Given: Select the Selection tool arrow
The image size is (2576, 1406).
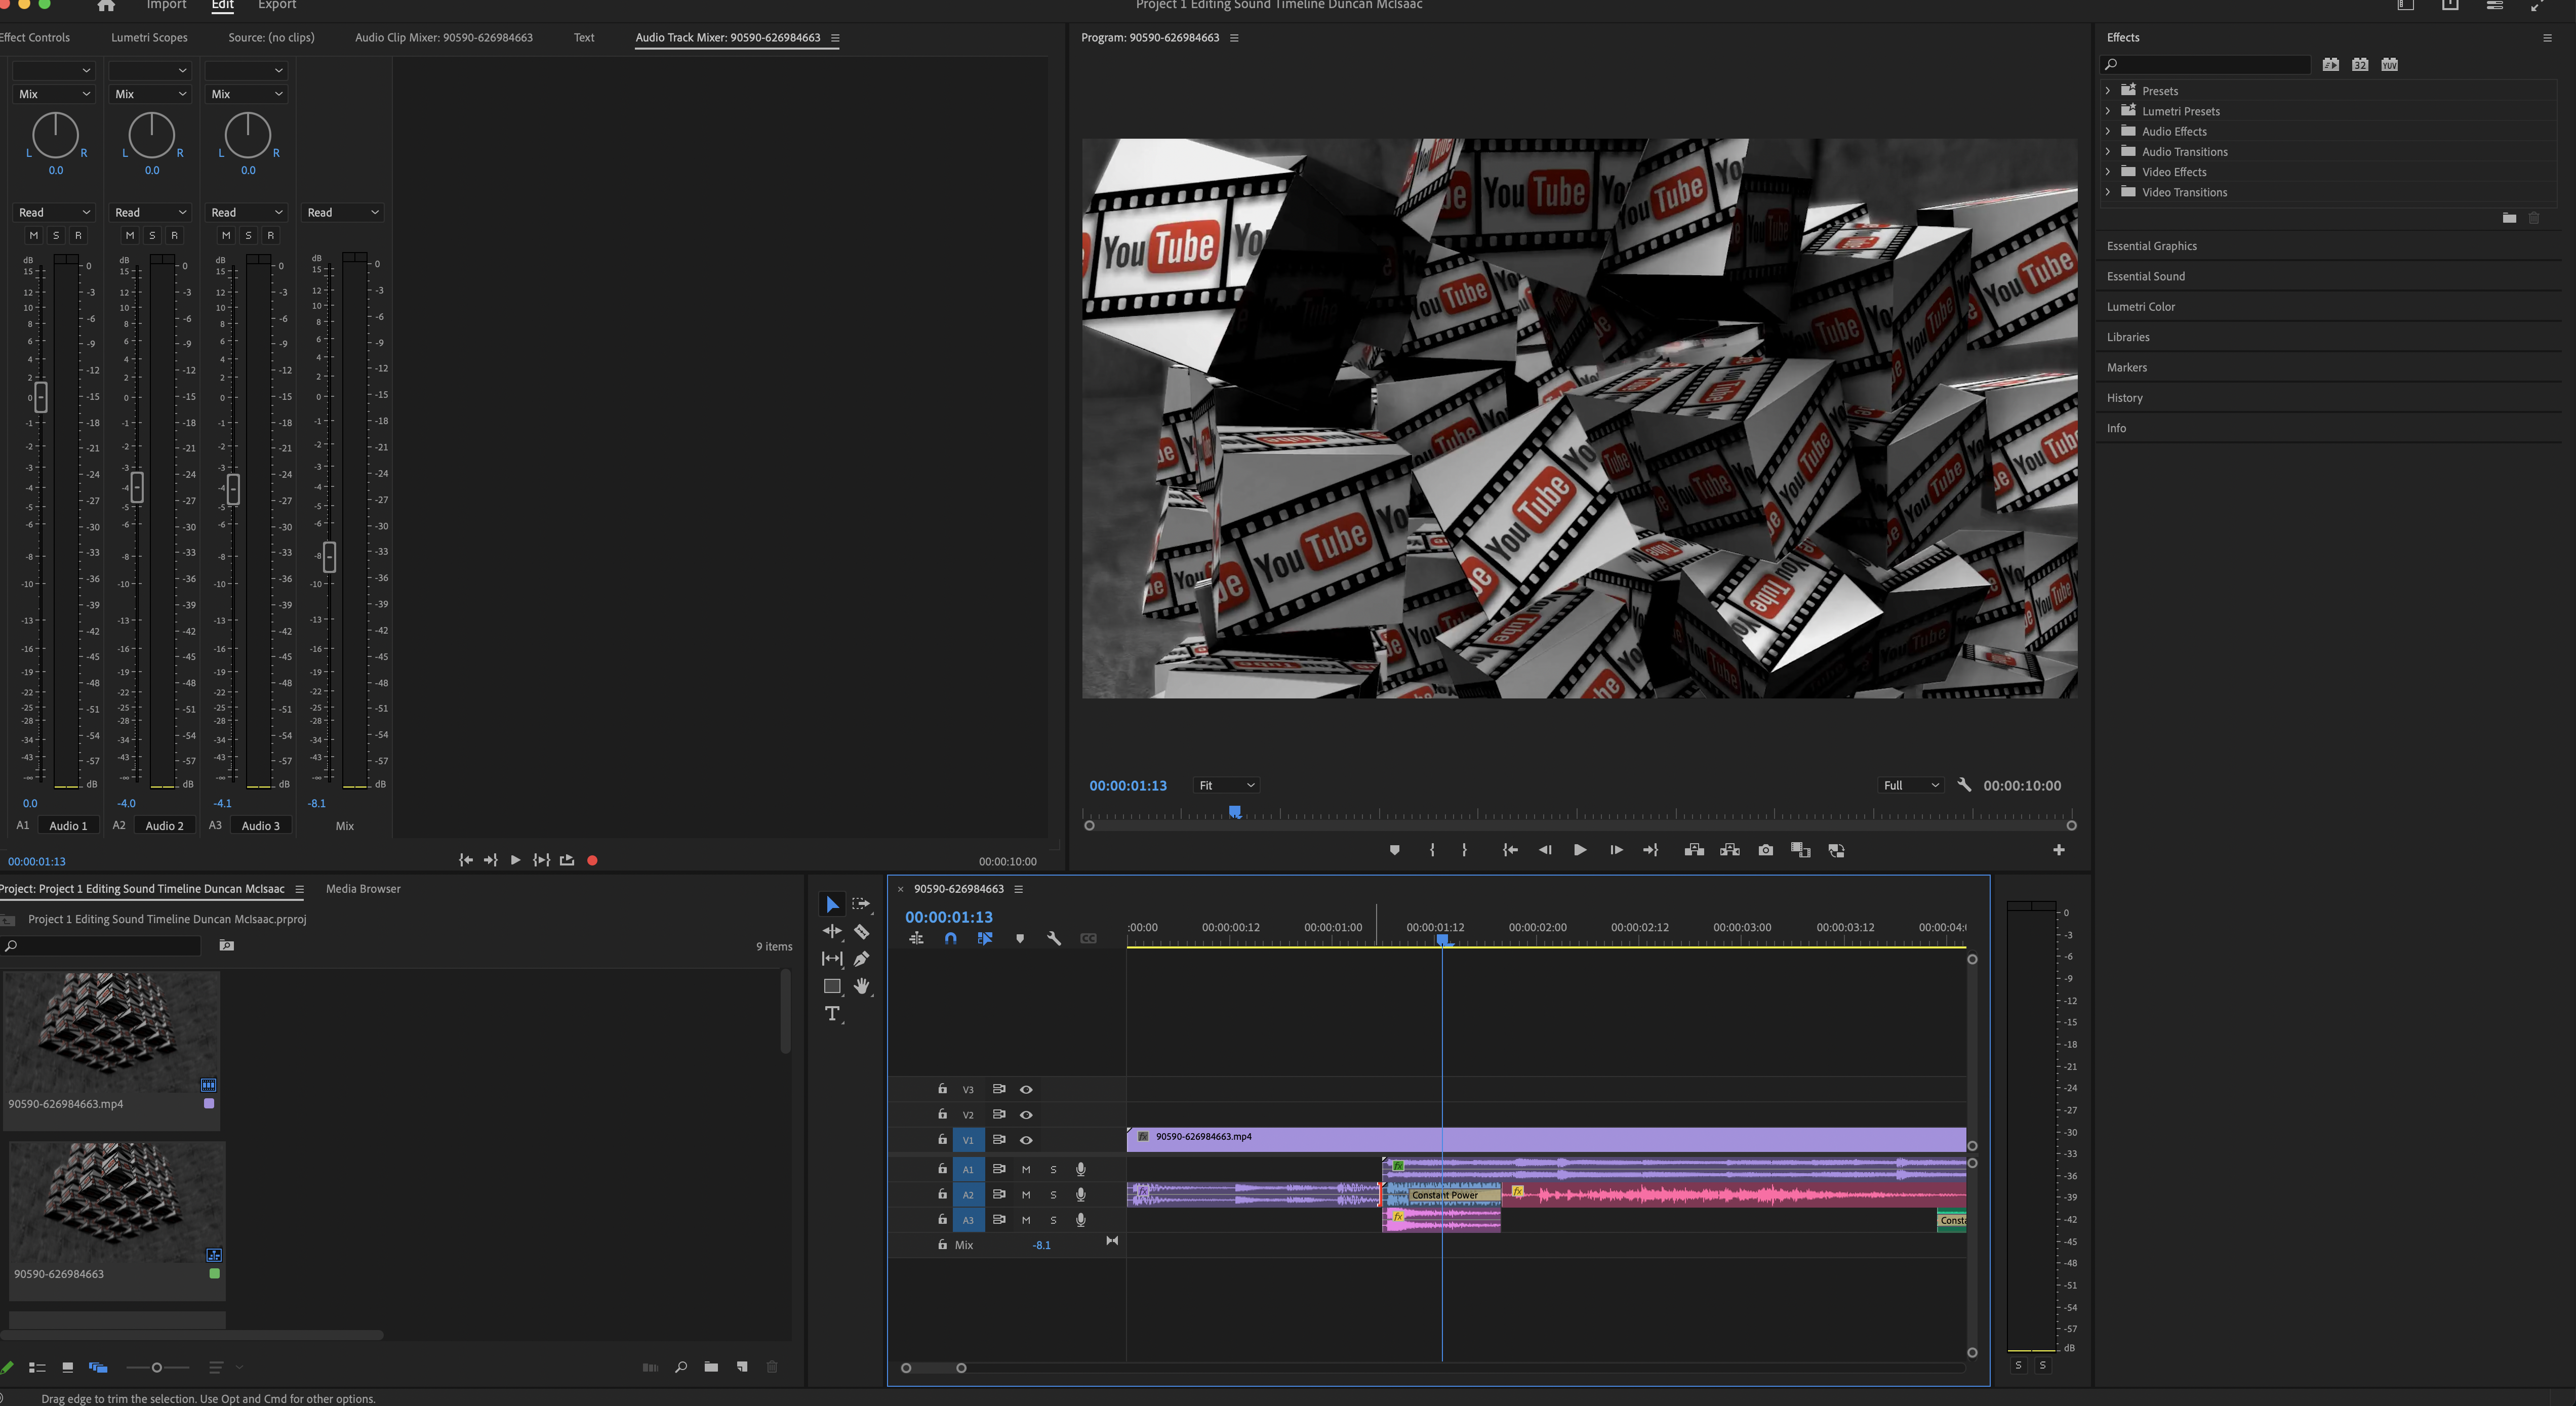Looking at the screenshot, I should 832,904.
